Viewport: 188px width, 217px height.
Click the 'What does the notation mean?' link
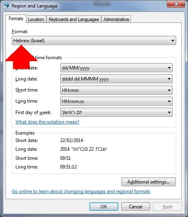47,122
